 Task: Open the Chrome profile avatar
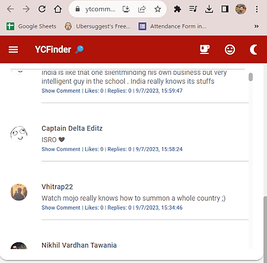tap(241, 9)
